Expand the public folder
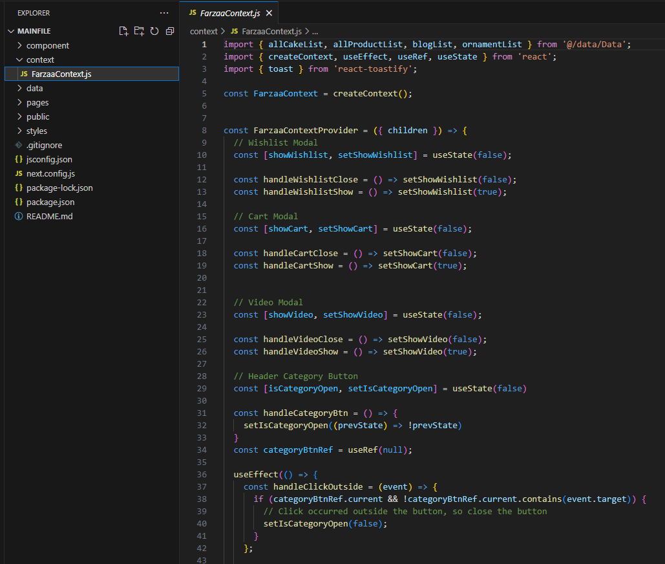This screenshot has height=564, width=665. [37, 117]
